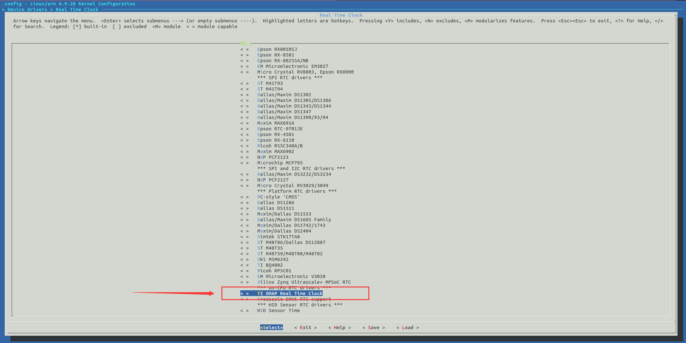
Task: Click the Load button
Action: pos(407,328)
